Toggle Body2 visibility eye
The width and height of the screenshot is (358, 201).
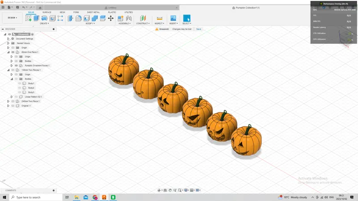20,88
